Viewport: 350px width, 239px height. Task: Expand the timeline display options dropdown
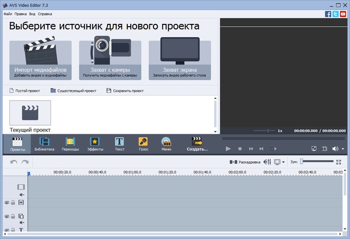(x=283, y=162)
